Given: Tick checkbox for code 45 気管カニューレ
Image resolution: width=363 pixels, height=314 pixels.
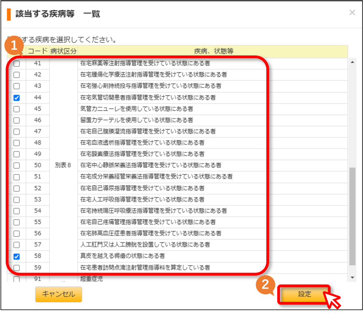Looking at the screenshot, I should pos(17,109).
